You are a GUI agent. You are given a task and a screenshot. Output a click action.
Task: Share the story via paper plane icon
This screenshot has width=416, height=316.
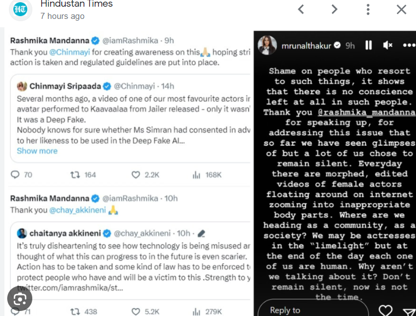tap(409, 312)
